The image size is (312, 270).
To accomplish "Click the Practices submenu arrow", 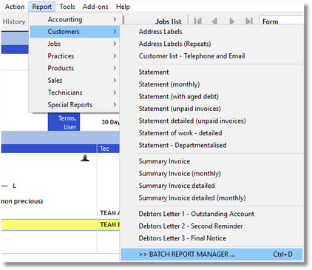I will coord(115,55).
